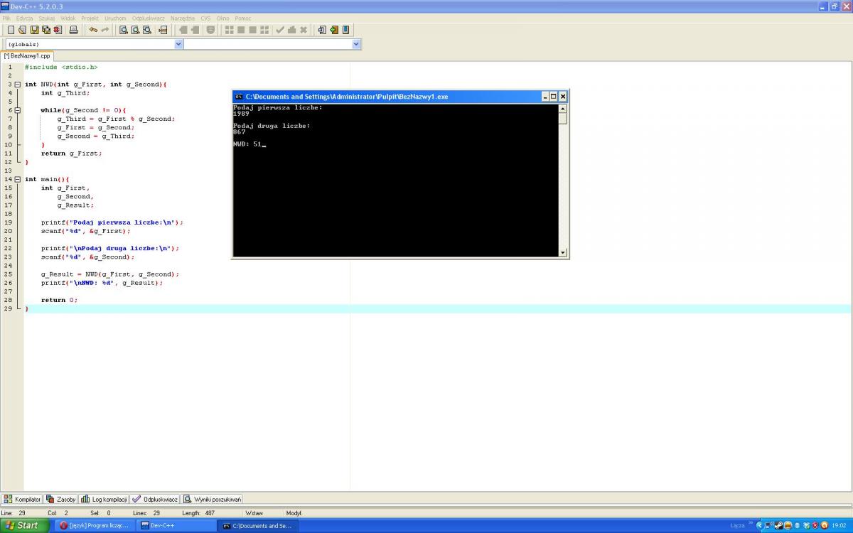Click the Print toolbar icon
Viewport: 853px width, 533px height.
point(73,30)
